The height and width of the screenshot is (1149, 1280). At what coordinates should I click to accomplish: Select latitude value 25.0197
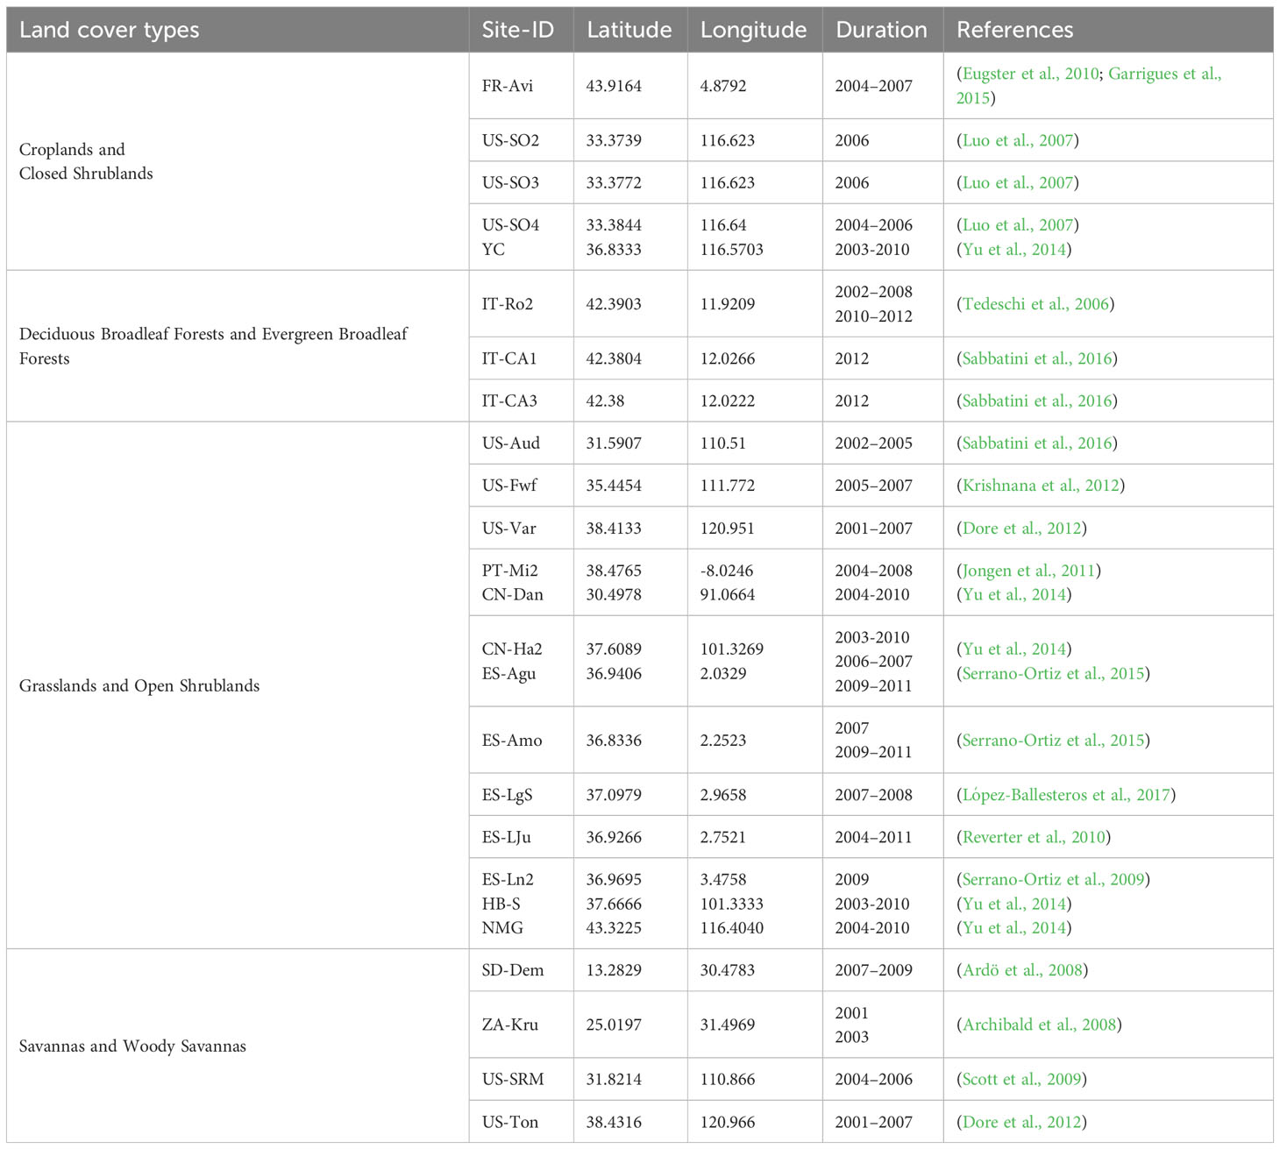click(614, 1025)
